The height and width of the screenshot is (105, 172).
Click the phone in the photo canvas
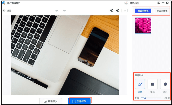point(94,47)
